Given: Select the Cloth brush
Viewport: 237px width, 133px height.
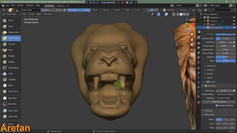Looking at the screenshot, I should point(11,74).
